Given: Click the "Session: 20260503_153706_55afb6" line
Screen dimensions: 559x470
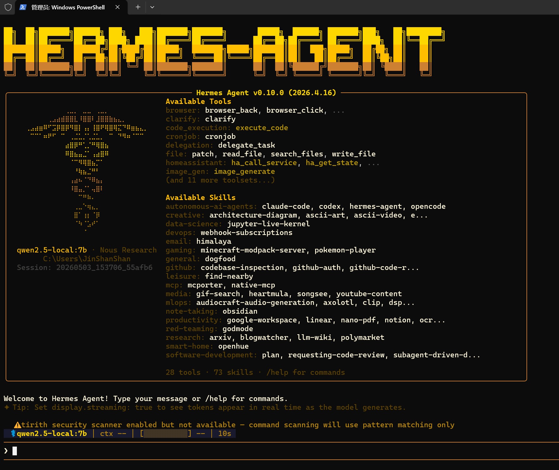Looking at the screenshot, I should (x=85, y=267).
